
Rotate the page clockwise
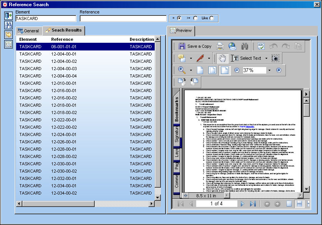coord(182,82)
